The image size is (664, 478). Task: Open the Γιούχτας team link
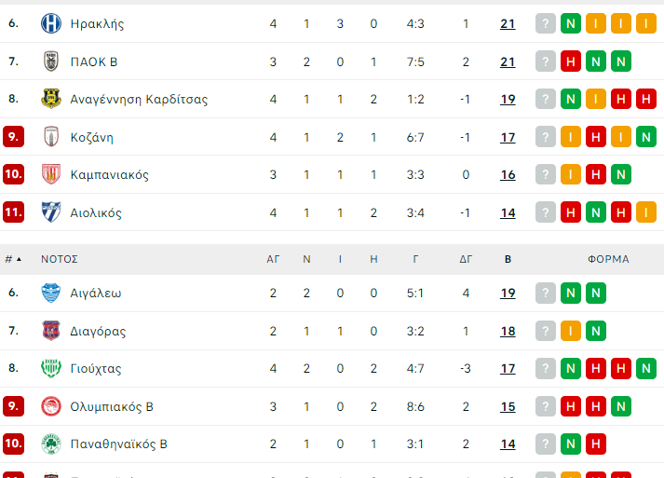(x=96, y=368)
